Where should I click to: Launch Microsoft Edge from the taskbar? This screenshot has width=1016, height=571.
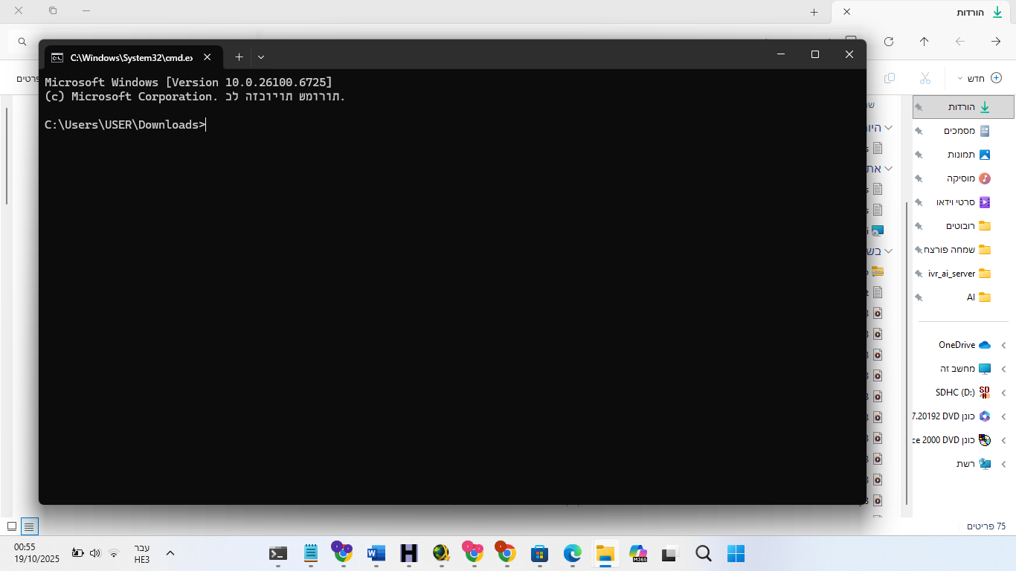572,553
